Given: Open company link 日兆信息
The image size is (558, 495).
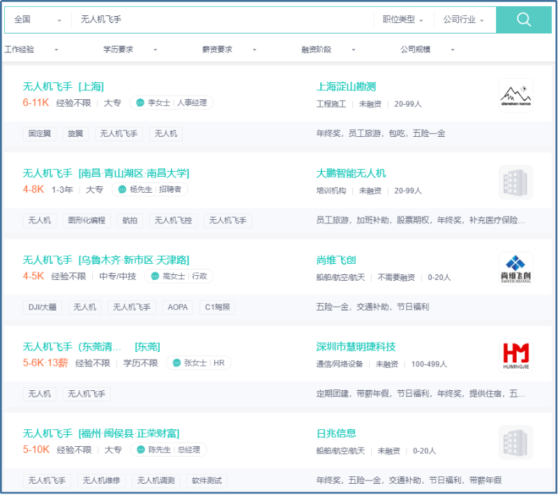Looking at the screenshot, I should [336, 434].
